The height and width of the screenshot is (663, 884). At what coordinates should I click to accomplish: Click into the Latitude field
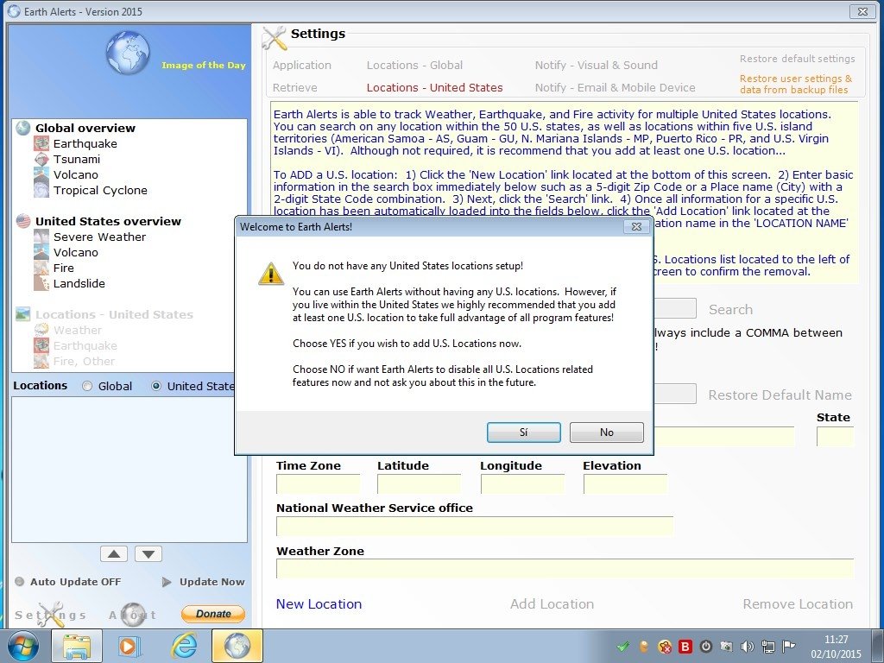tap(419, 484)
